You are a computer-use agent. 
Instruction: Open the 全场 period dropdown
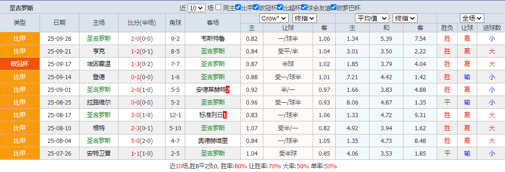point(472,18)
